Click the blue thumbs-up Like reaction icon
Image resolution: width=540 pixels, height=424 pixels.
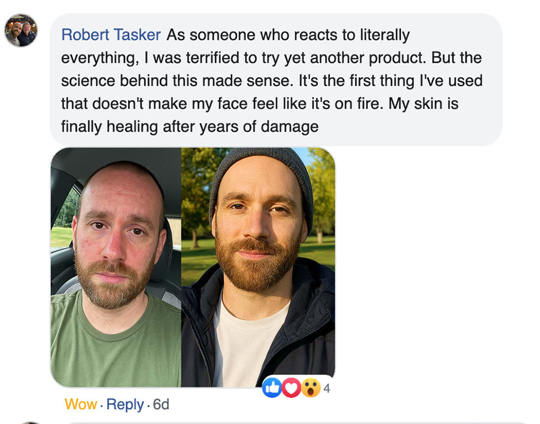click(x=272, y=387)
